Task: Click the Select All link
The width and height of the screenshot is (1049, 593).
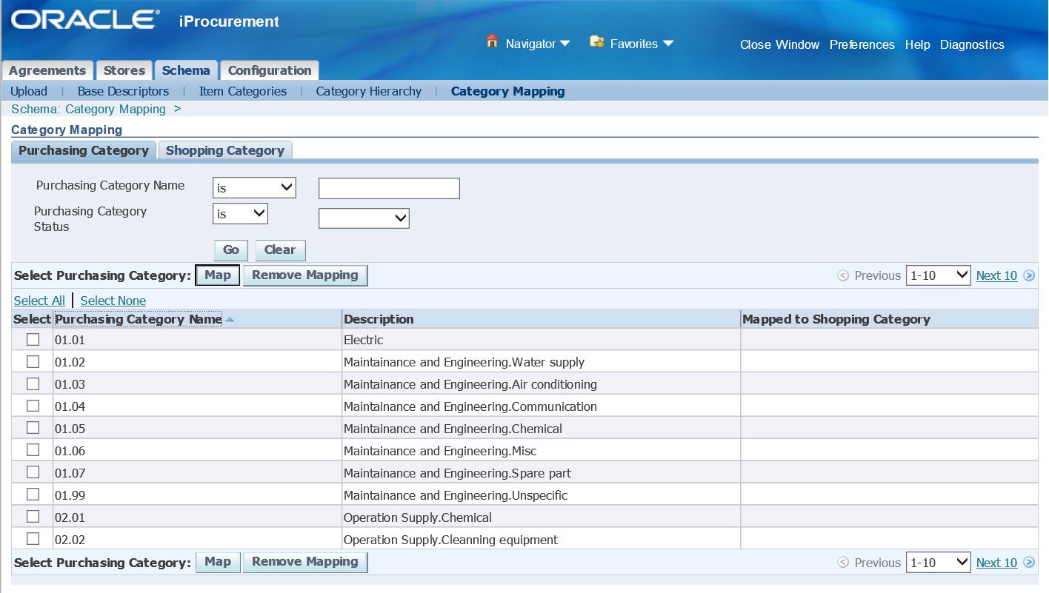Action: click(39, 301)
